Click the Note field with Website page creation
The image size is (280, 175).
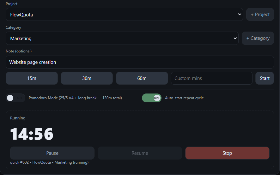(140, 62)
